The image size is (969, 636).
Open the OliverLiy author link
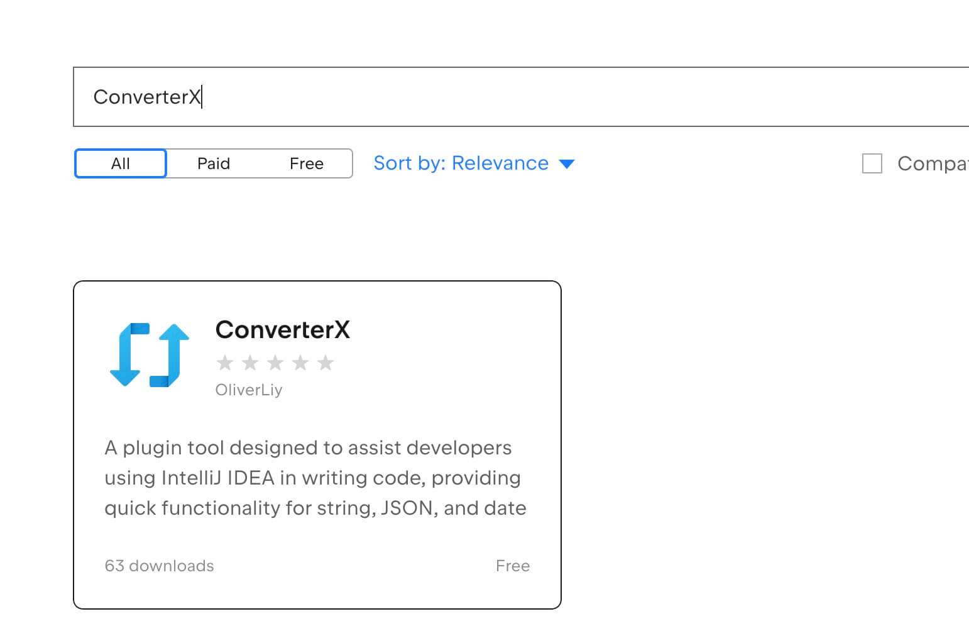[x=249, y=390]
